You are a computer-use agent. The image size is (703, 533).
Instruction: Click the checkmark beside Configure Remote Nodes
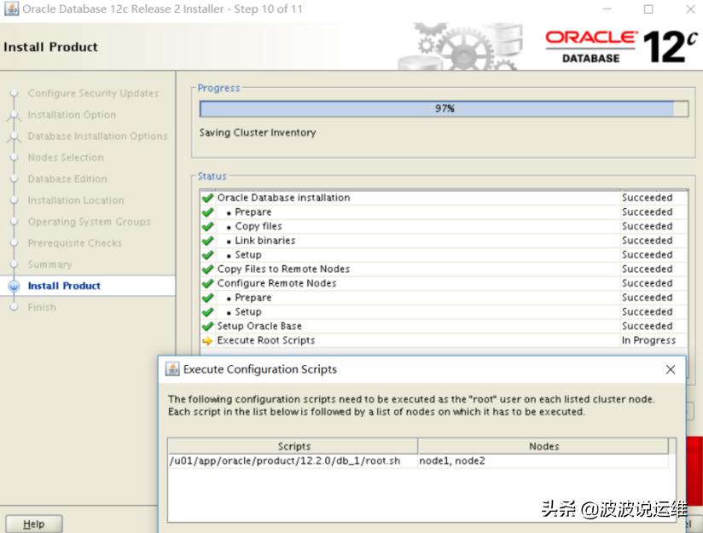coord(206,283)
